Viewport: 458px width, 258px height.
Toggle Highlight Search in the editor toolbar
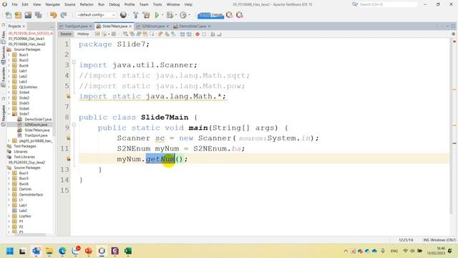145,34
